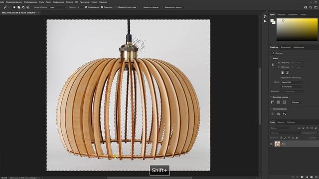Open units dropdown in Rulers & Grids

(297, 102)
